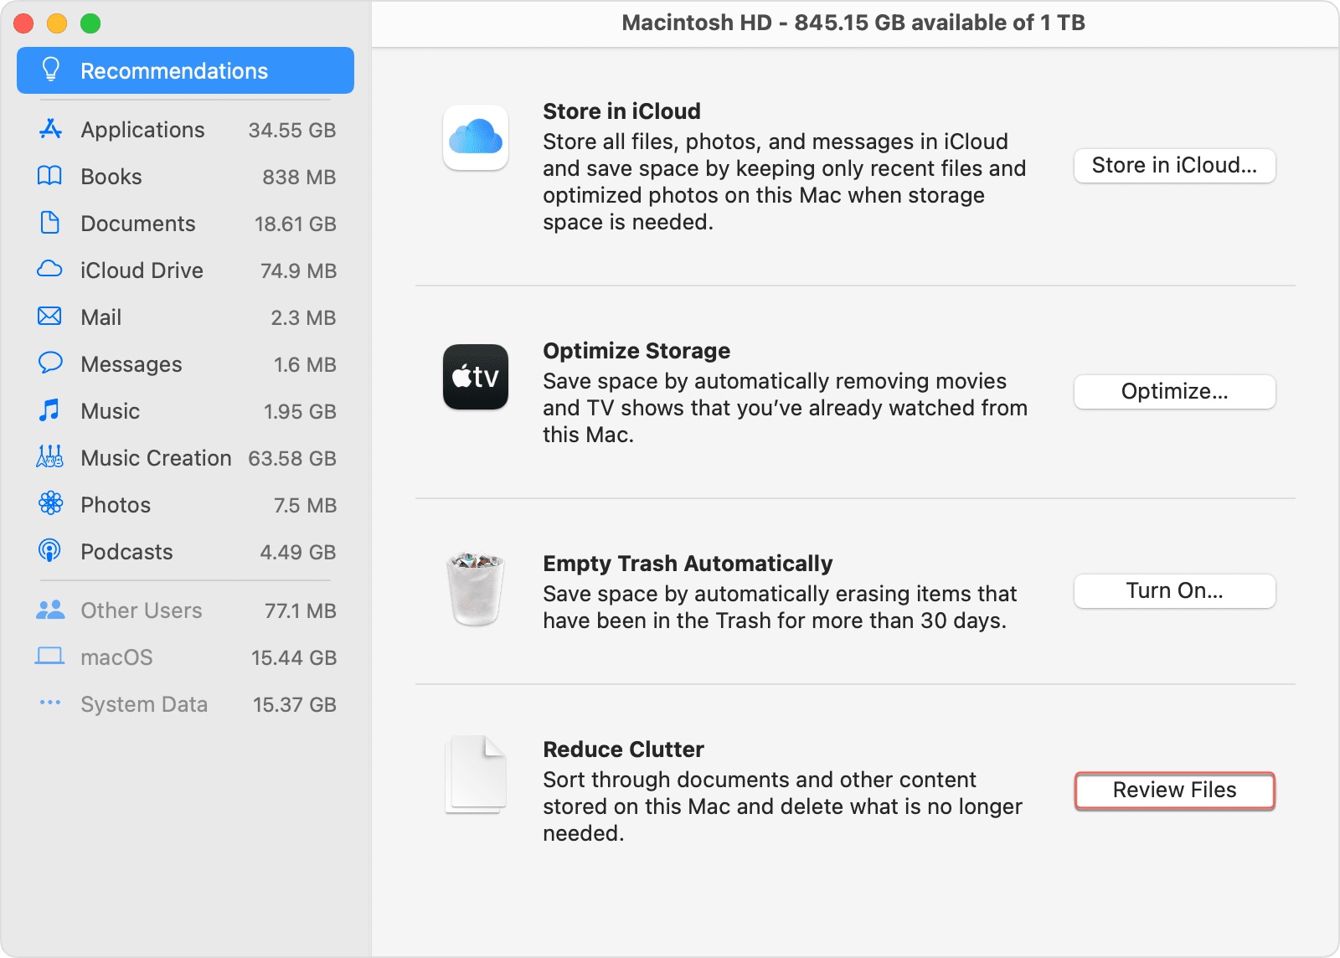Click the Messages speech bubble icon

pos(49,363)
